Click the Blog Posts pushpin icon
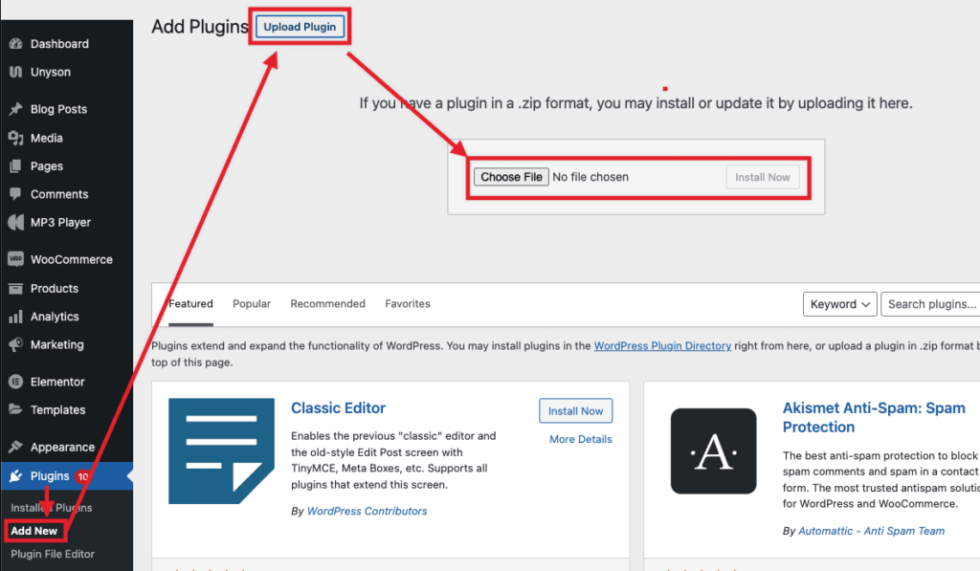Image resolution: width=980 pixels, height=571 pixels. 15,109
